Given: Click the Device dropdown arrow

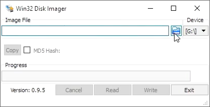Looking at the screenshot, I should click(203, 31).
